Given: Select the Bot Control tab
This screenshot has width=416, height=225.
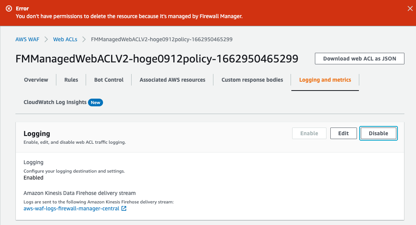Looking at the screenshot, I should coord(109,80).
